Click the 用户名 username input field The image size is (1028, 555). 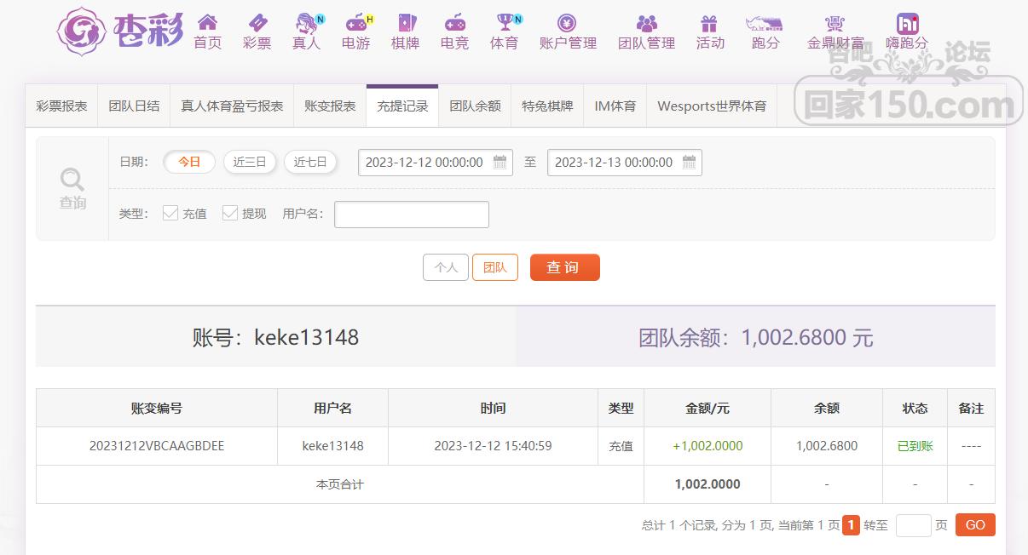click(412, 215)
